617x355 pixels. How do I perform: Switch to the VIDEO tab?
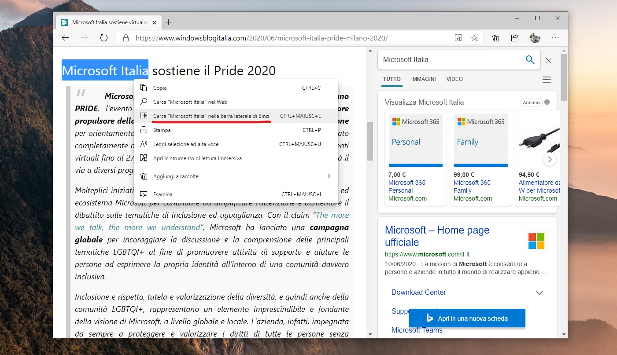click(454, 79)
